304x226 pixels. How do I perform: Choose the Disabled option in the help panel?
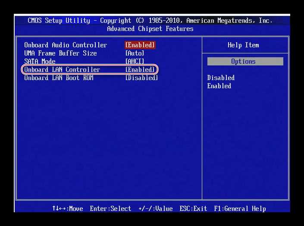click(x=221, y=78)
